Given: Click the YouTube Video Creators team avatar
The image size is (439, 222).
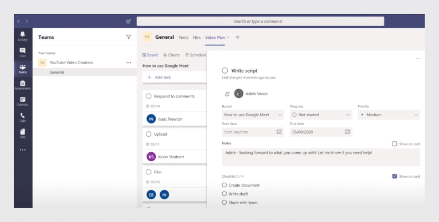Looking at the screenshot, I should pyautogui.click(x=42, y=63).
